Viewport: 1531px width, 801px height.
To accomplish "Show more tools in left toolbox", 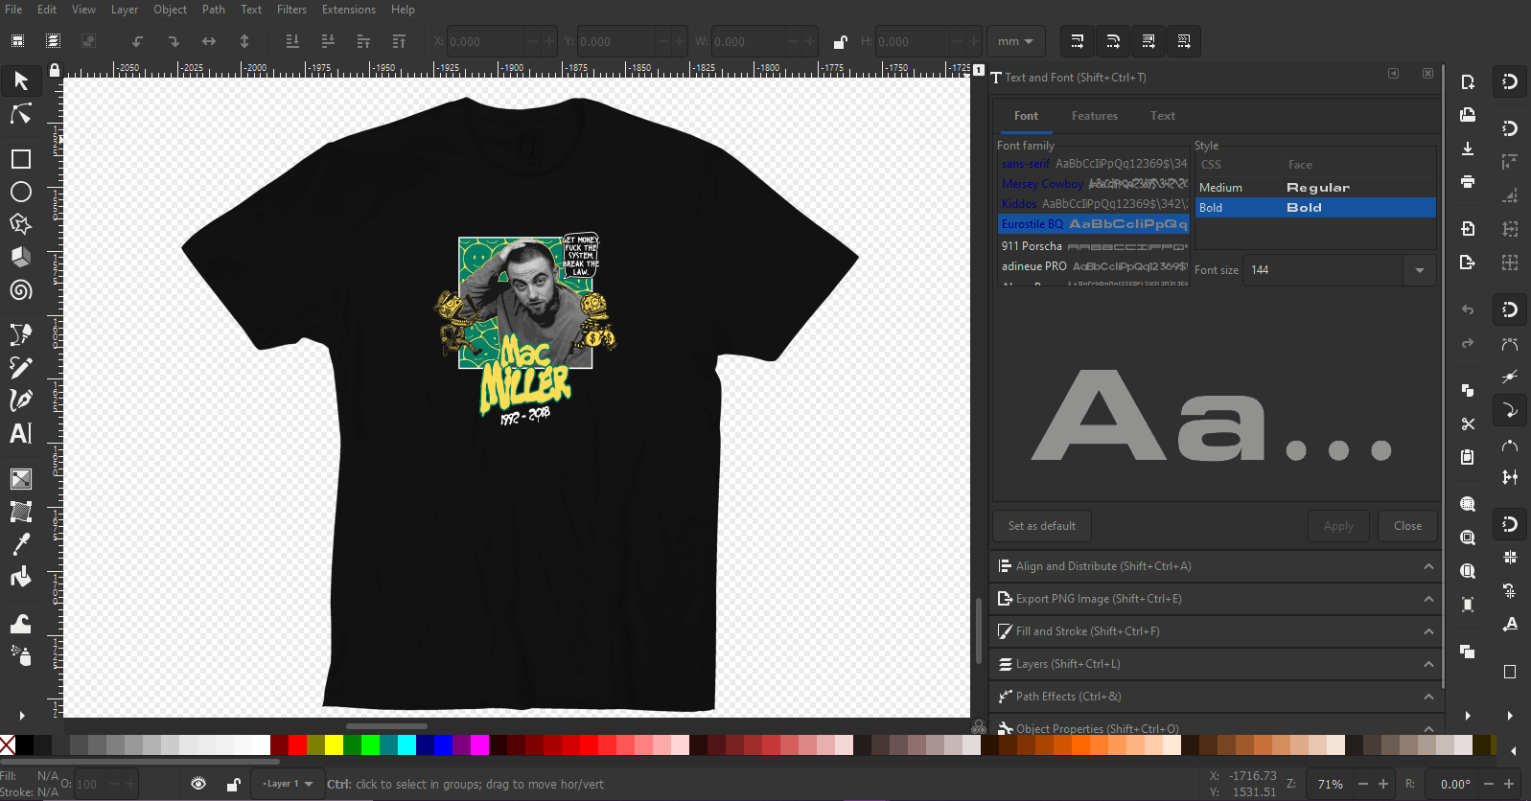I will [21, 715].
